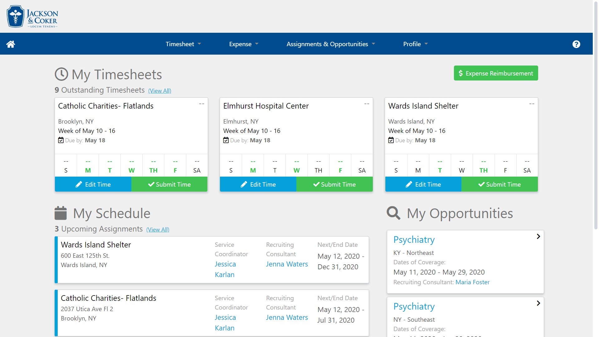Viewport: 599px width, 337px height.
Task: Click due-date calendar icon on Wards Island card
Action: point(391,140)
